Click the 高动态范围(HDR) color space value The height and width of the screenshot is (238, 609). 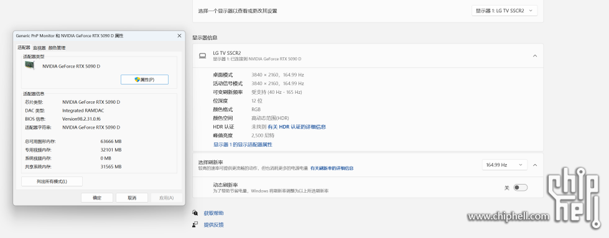[270, 118]
